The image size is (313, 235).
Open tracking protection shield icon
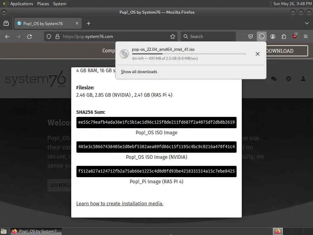coord(49,36)
